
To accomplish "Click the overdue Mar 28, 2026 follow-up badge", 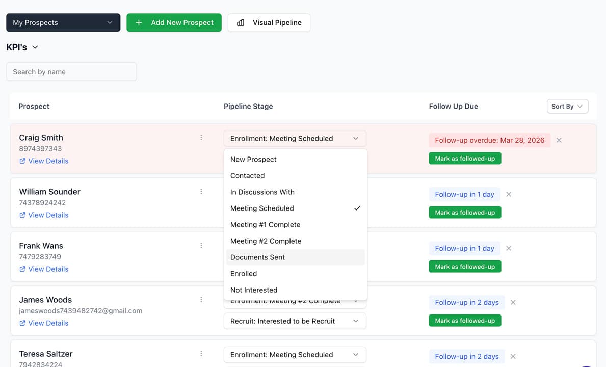I will [x=490, y=140].
